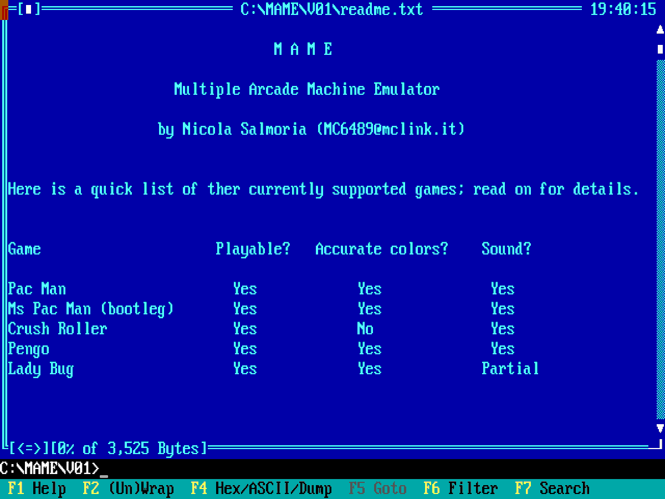
Task: Click the window close box in title bar
Action: 29,9
